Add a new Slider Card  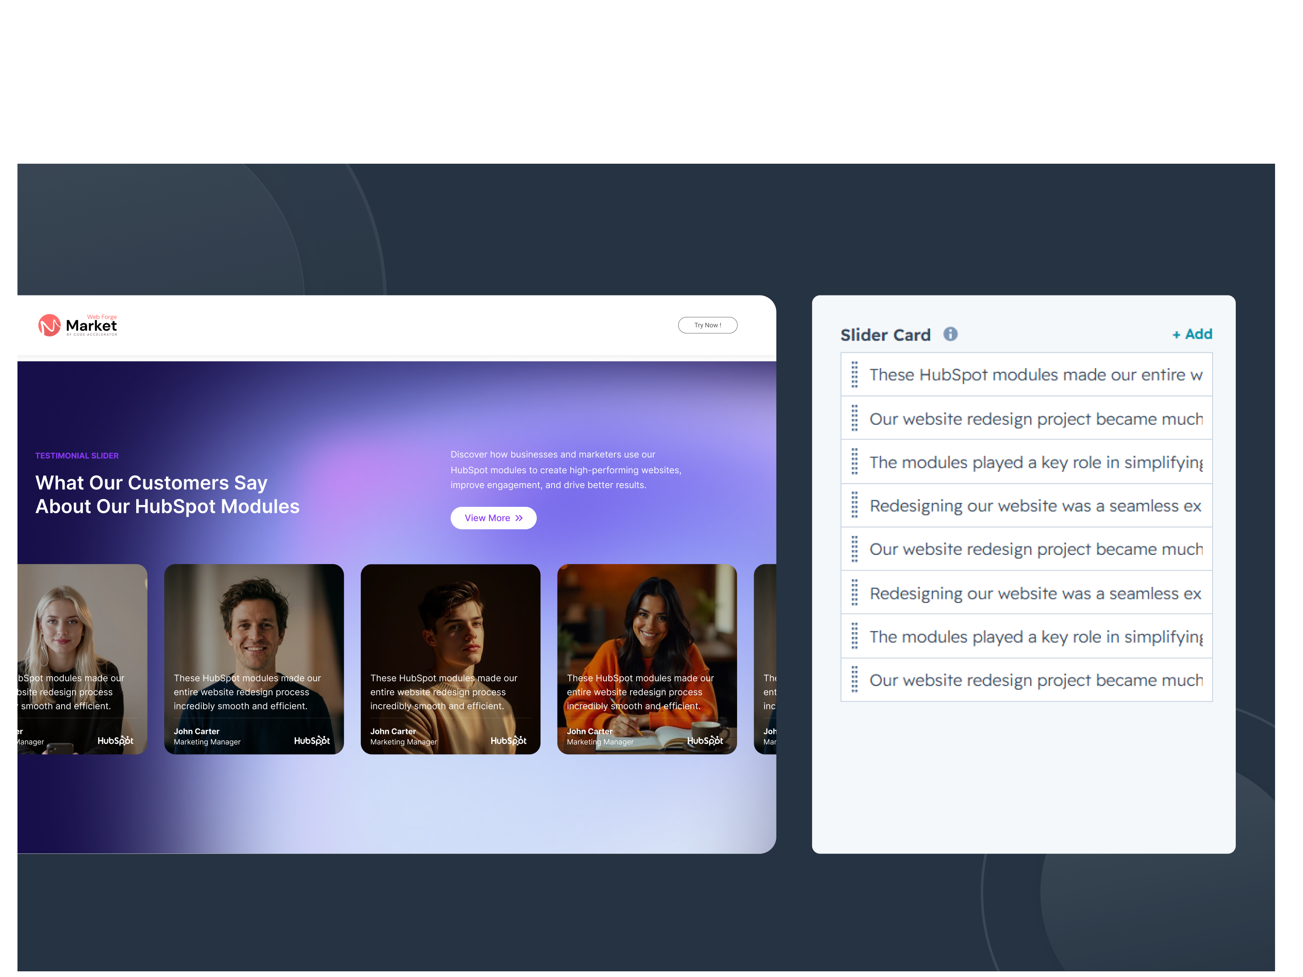point(1192,334)
